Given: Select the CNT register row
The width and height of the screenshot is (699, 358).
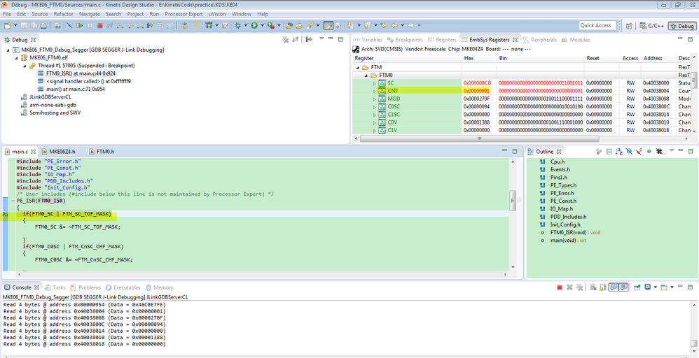Looking at the screenshot, I should [522, 91].
